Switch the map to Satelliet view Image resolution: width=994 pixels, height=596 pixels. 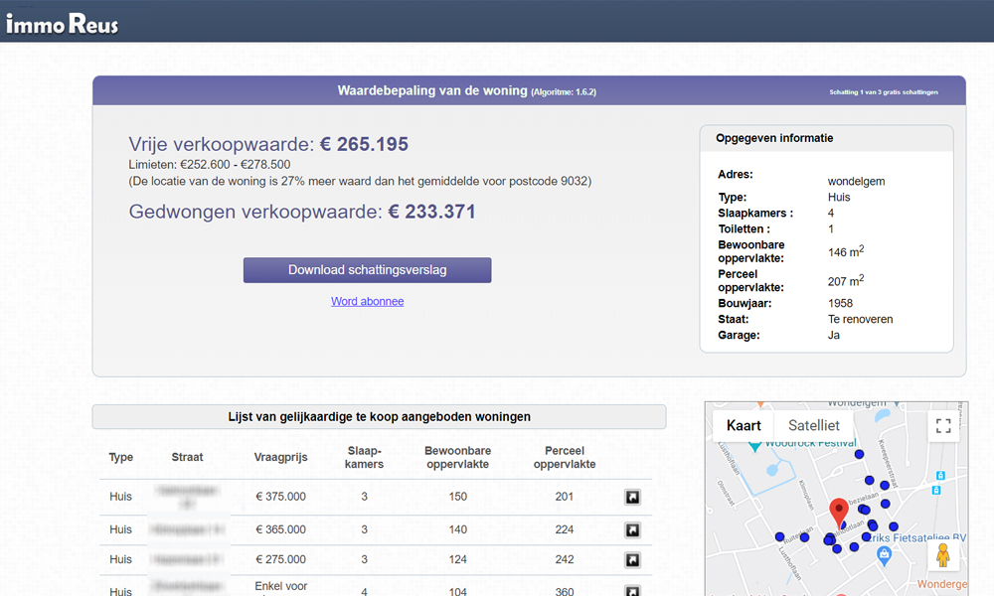[814, 425]
